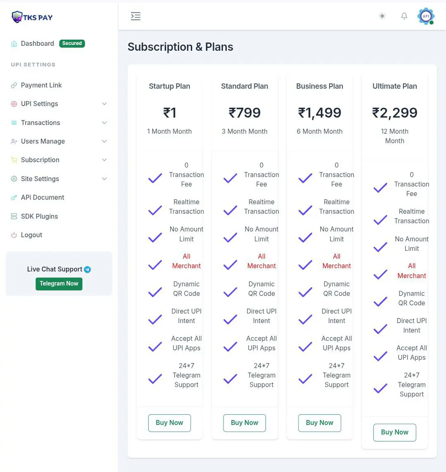Switch theme with the sun icon
This screenshot has height=472, width=446.
(382, 16)
